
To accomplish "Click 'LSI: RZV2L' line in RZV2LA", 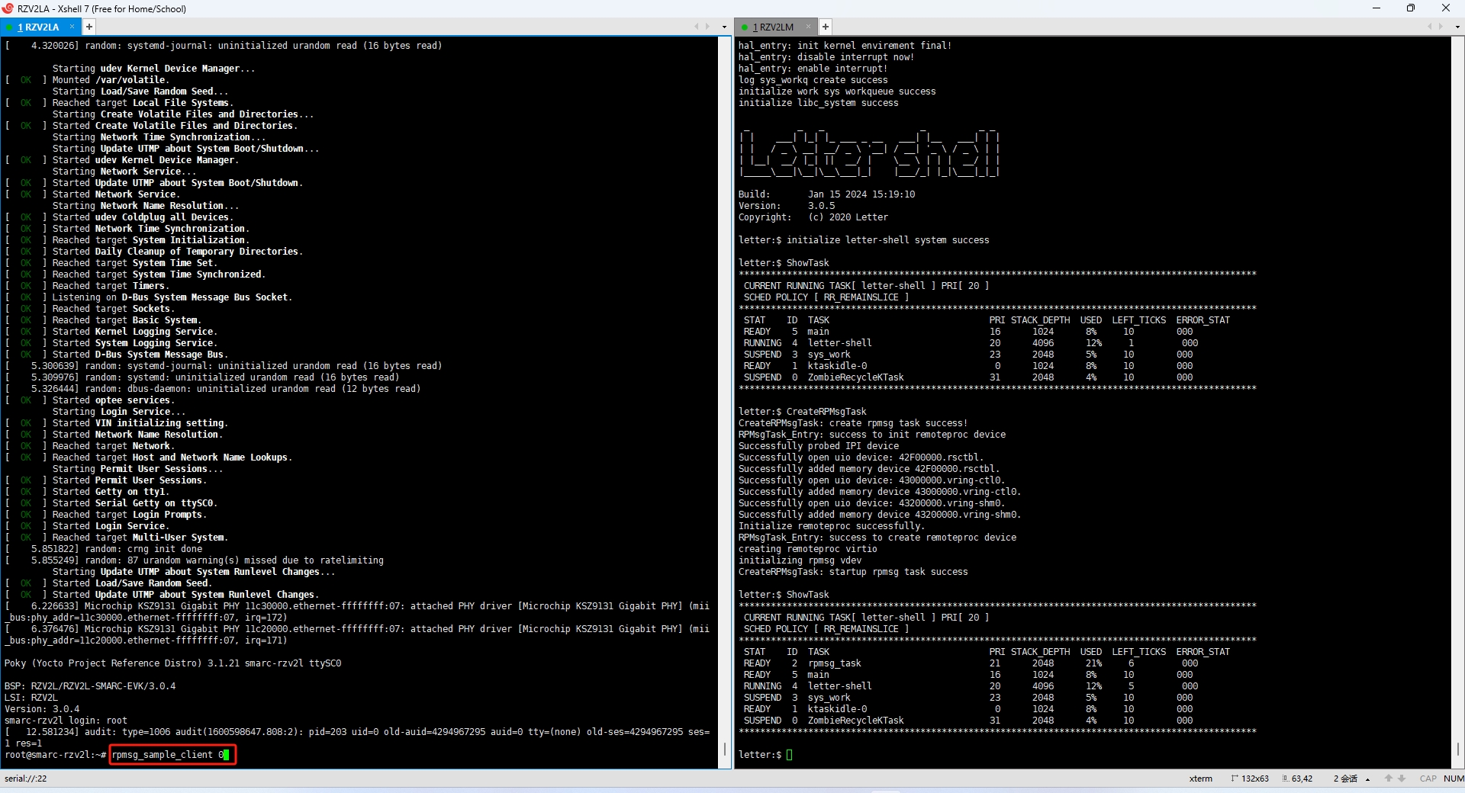I will coord(31,698).
